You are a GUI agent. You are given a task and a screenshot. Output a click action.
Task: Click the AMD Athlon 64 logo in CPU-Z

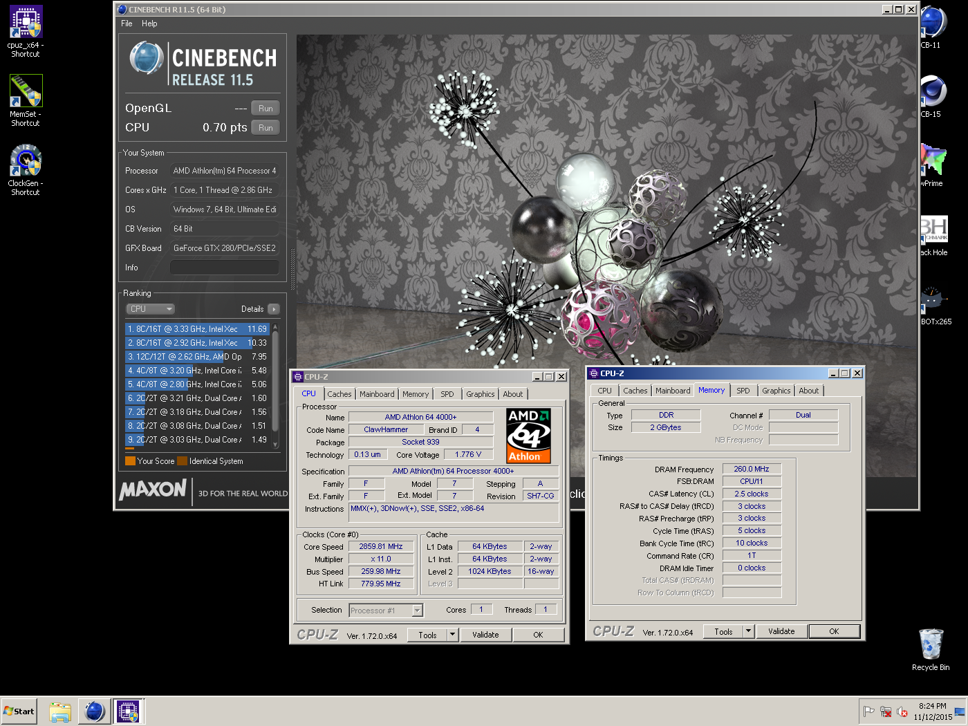tap(528, 436)
